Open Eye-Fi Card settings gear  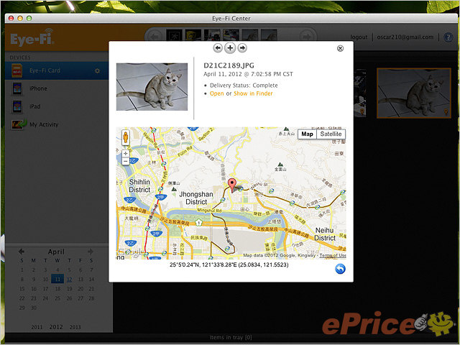tap(98, 71)
